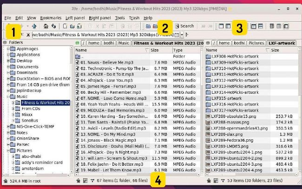
Task: Click the 'bodhi' path button in left panel
Action: coord(108,43)
